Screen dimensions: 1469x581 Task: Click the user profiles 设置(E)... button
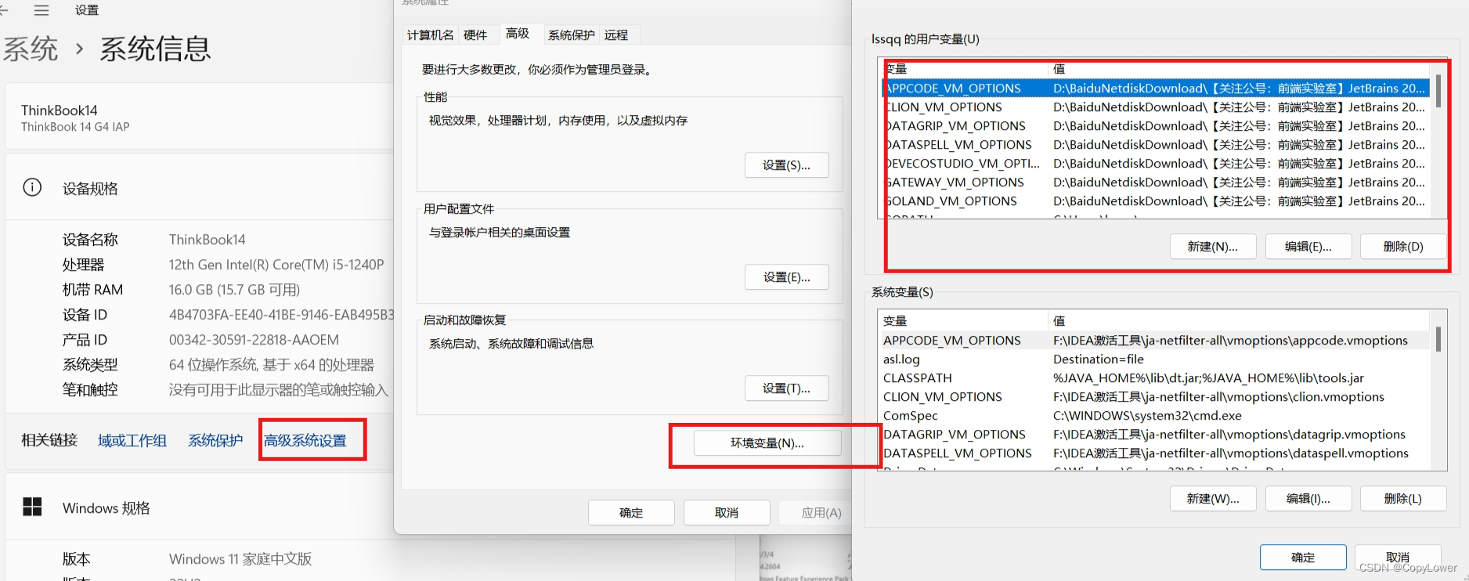coord(786,277)
